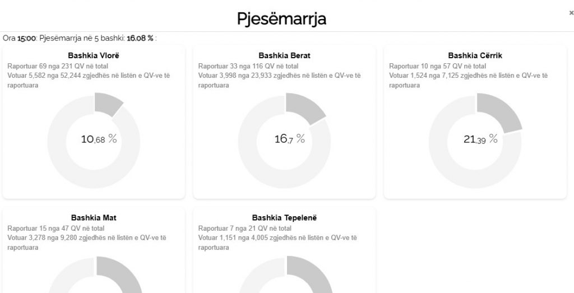Click the 10,68 % value in Vlorë chart
The height and width of the screenshot is (293, 574).
(99, 139)
